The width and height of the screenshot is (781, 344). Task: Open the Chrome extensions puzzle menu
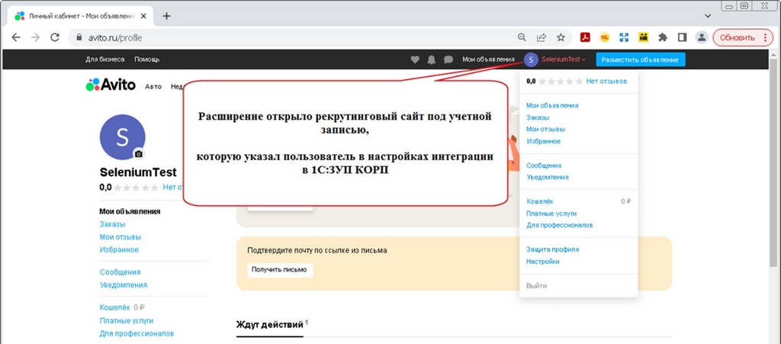pyautogui.click(x=663, y=37)
